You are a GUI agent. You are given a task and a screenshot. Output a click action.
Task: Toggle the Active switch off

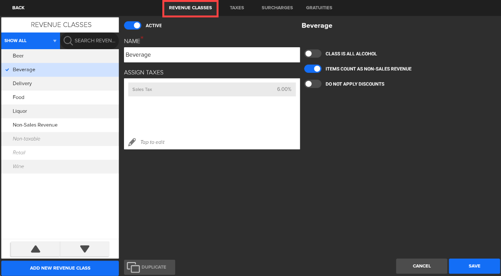pyautogui.click(x=133, y=26)
